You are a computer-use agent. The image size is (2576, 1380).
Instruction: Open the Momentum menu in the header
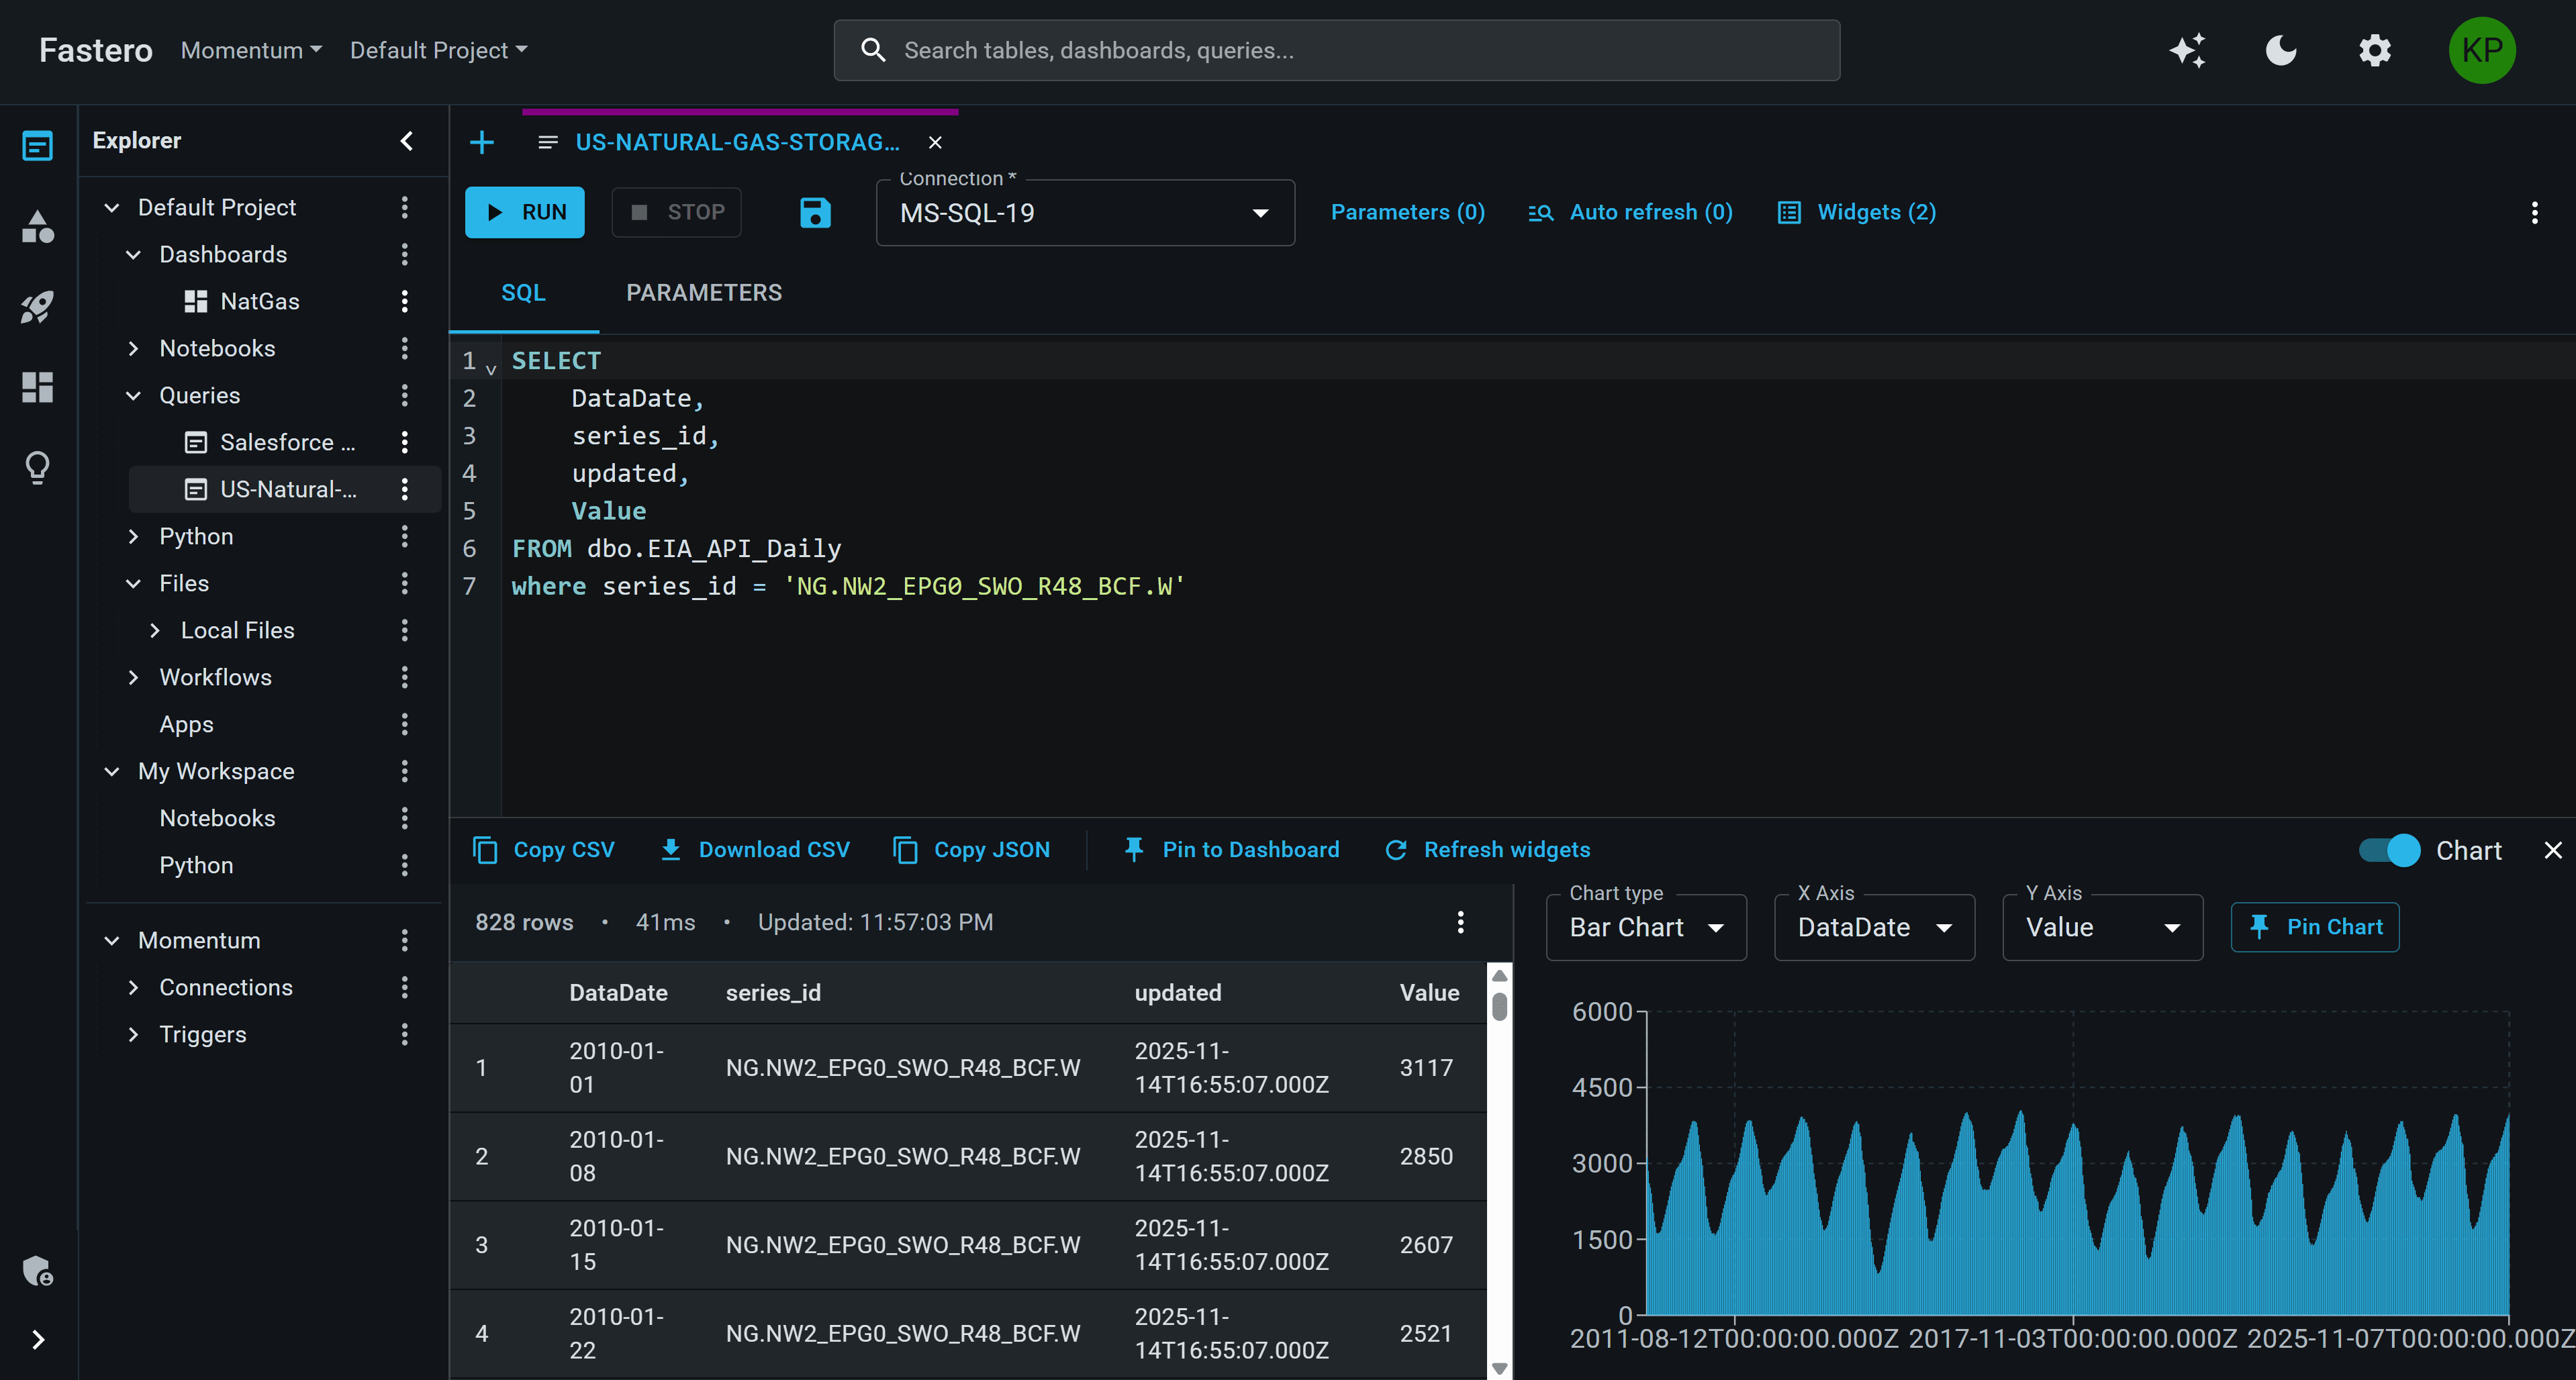click(250, 50)
